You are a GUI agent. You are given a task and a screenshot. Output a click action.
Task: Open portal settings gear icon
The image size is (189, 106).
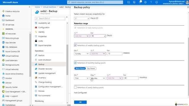click(145, 2)
